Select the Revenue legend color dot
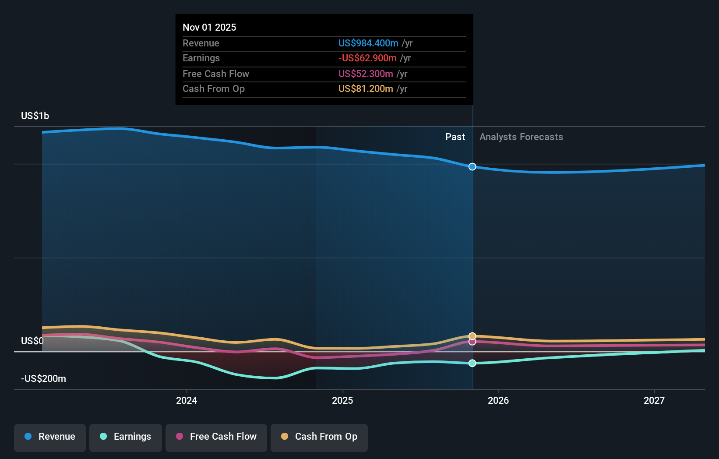The height and width of the screenshot is (459, 719). pyautogui.click(x=28, y=437)
